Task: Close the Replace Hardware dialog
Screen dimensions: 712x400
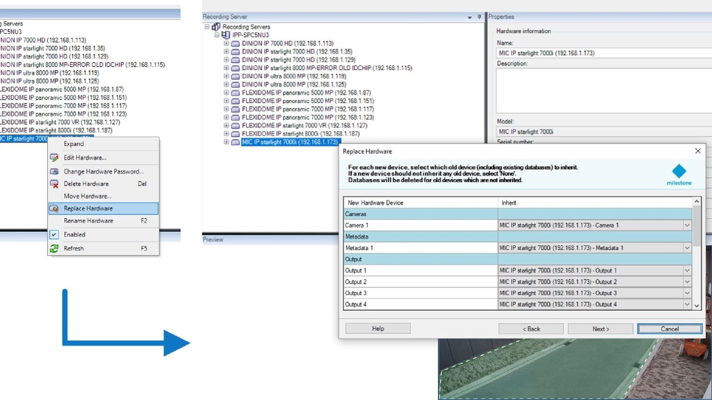Action: pyautogui.click(x=698, y=151)
